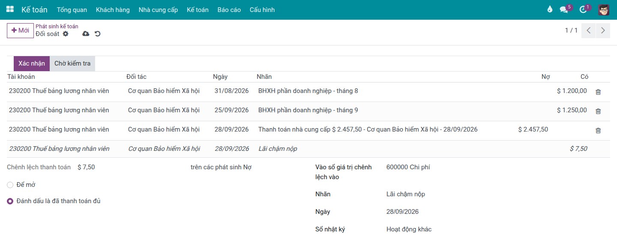
Task: Open the Nhà cung cấp menu
Action: tap(158, 9)
